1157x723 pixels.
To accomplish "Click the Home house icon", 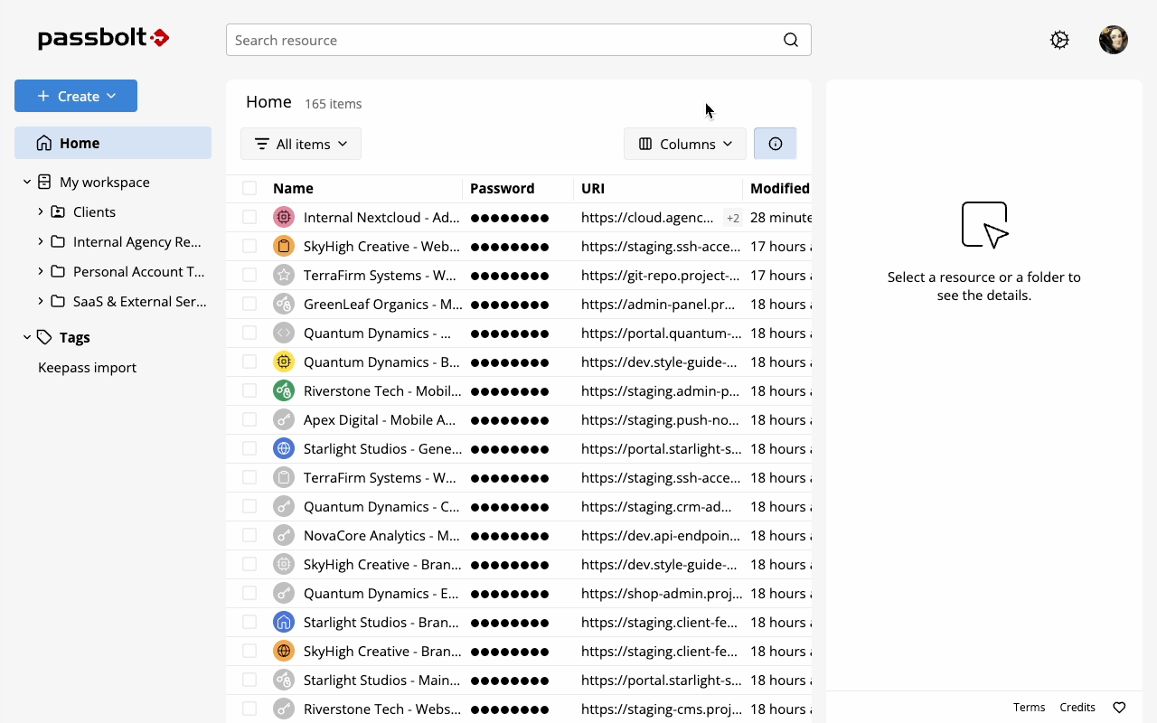I will (x=44, y=143).
